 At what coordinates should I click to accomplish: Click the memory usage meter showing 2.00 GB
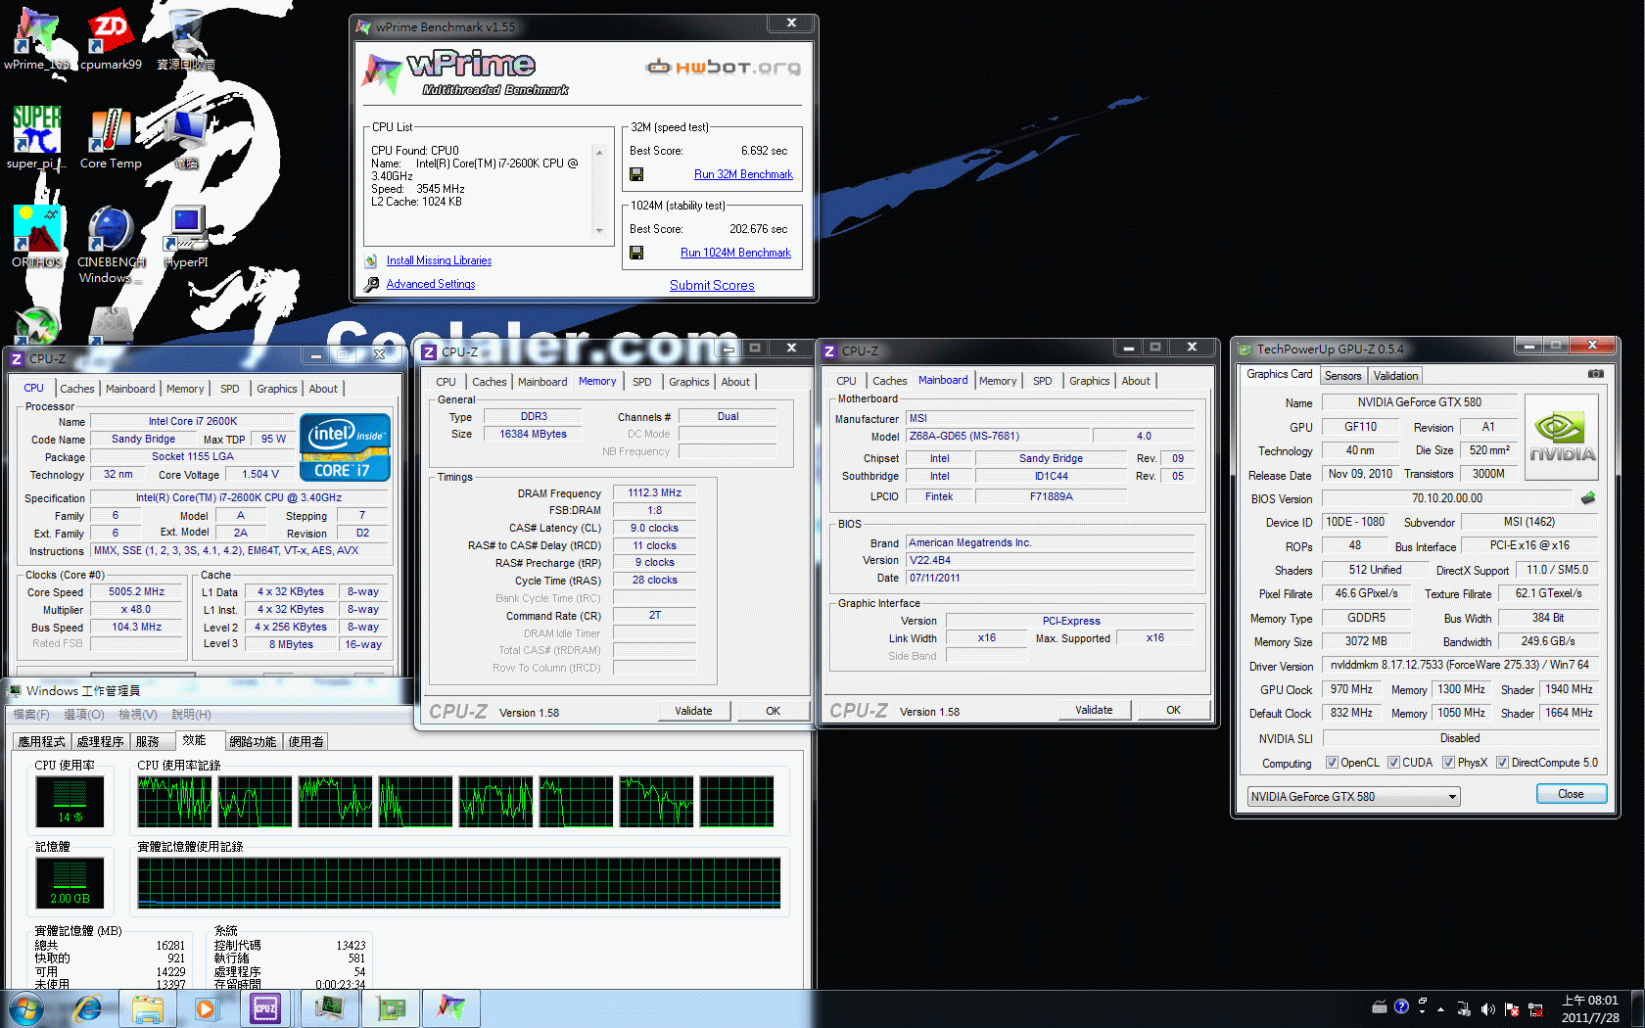pyautogui.click(x=70, y=884)
